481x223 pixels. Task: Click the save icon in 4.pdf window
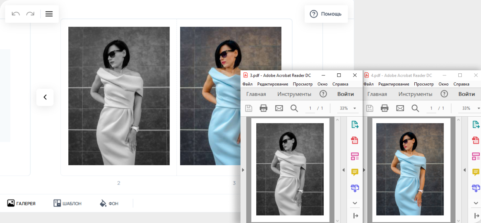pyautogui.click(x=370, y=108)
